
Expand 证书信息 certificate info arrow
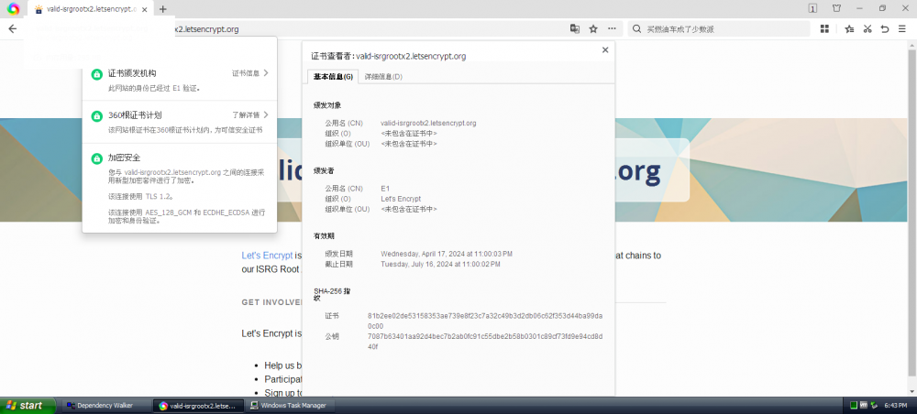(x=265, y=72)
